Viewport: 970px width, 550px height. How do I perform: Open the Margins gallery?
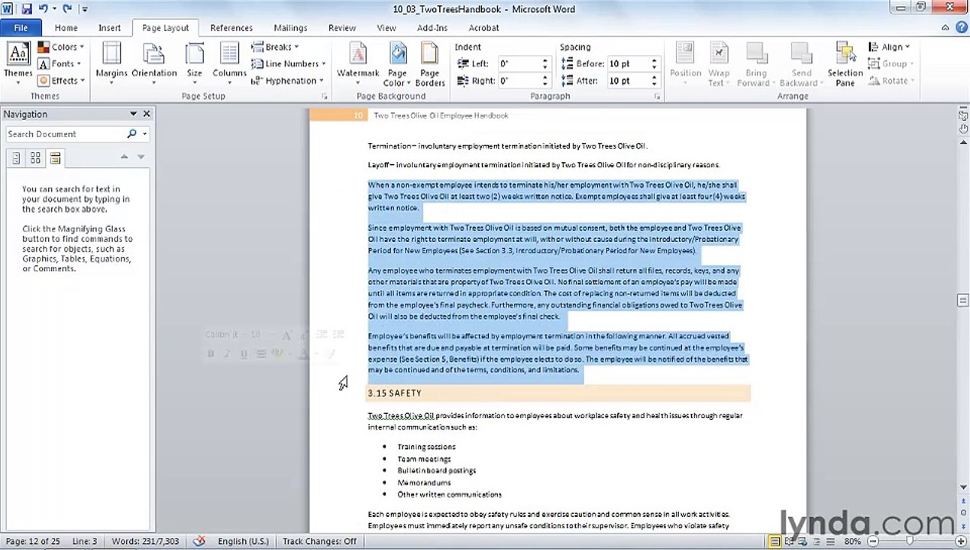pyautogui.click(x=112, y=63)
